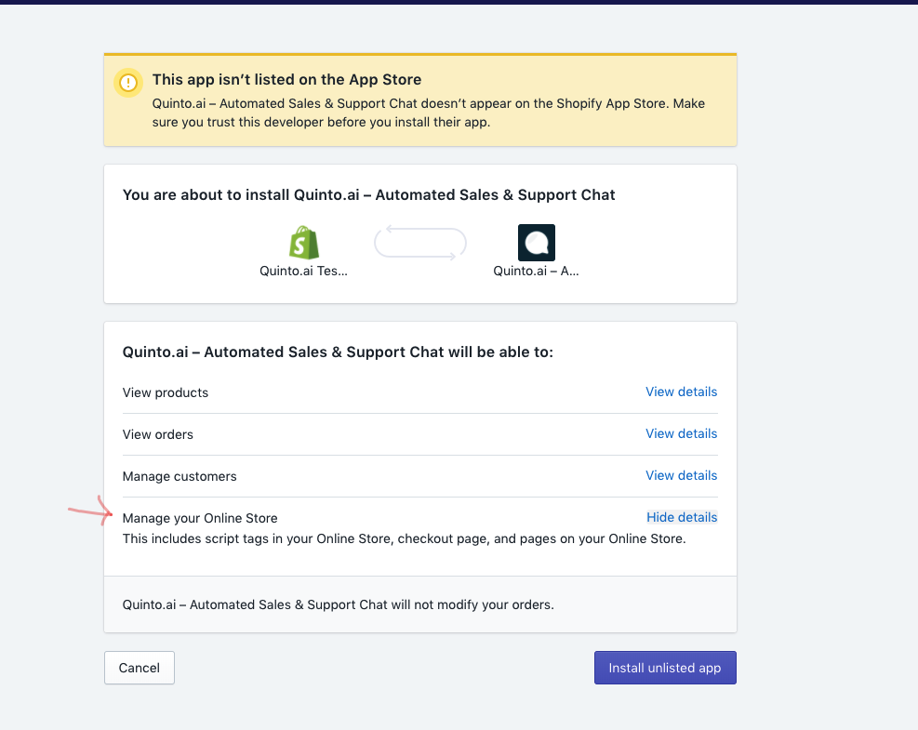
Task: Click the View orders permission label
Action: (x=157, y=434)
